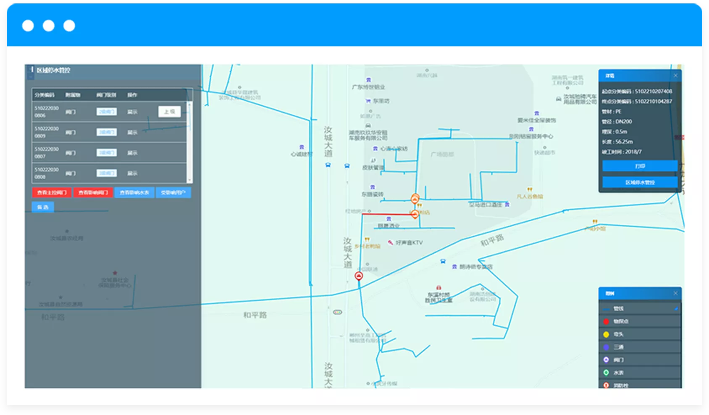
Task: Click the 上级 button in first row
Action: [170, 112]
